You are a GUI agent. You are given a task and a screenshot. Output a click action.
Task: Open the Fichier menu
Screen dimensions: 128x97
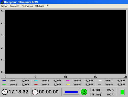click(x=4, y=6)
